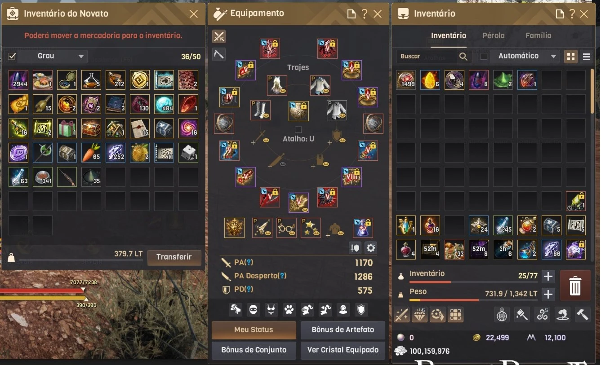Switch inventory to list view icon

coord(586,57)
